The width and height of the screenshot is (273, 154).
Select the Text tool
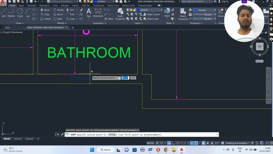(x=89, y=12)
